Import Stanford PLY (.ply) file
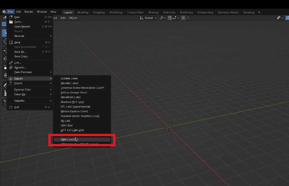 click(x=82, y=102)
